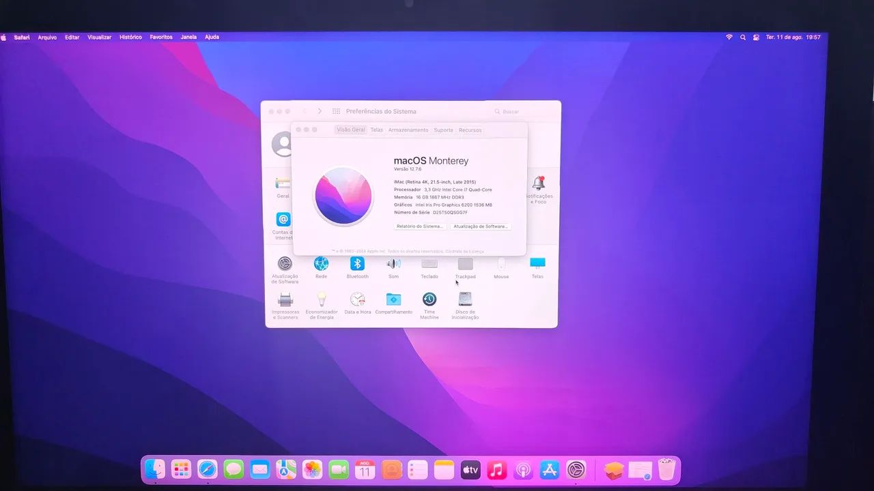Open the Trackpad preference pane
This screenshot has height=491, width=874.
click(x=465, y=267)
